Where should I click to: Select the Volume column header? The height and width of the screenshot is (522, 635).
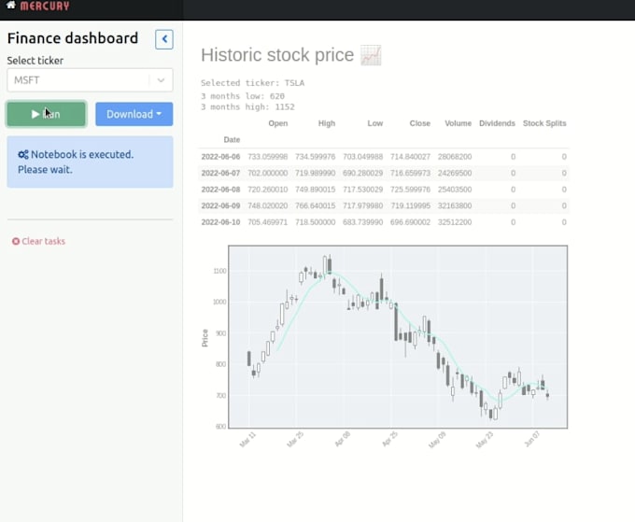[458, 123]
